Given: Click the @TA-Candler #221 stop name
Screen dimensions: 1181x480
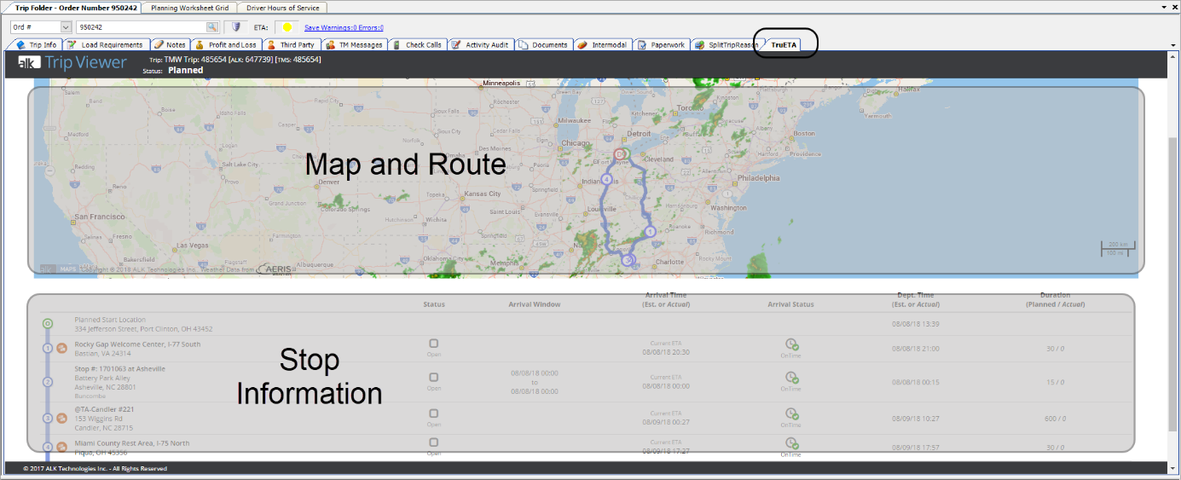Looking at the screenshot, I should click(104, 409).
